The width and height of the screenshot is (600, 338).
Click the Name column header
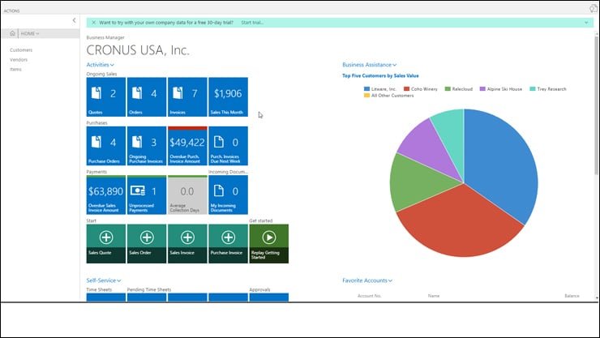click(x=434, y=296)
